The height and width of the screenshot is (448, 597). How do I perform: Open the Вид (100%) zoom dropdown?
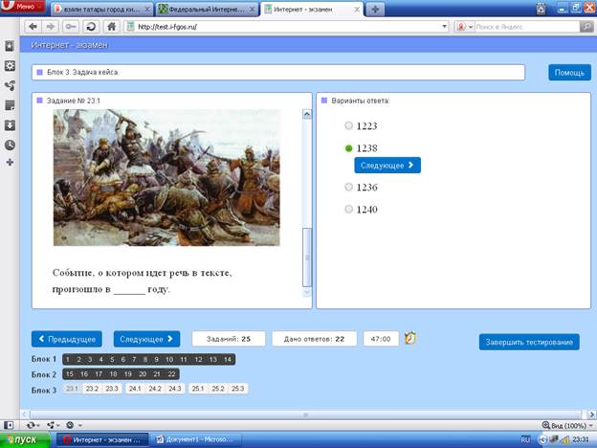(567, 426)
